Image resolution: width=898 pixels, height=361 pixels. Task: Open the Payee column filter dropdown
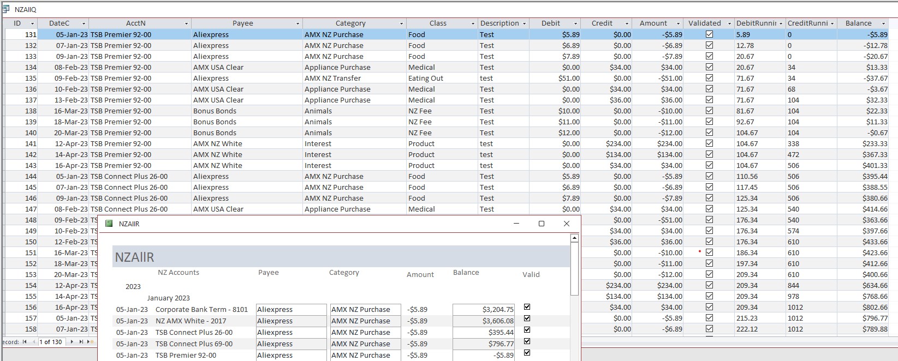[x=298, y=23]
